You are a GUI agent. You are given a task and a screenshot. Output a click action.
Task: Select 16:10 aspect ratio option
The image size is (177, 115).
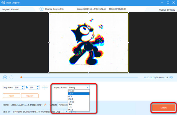79,102
